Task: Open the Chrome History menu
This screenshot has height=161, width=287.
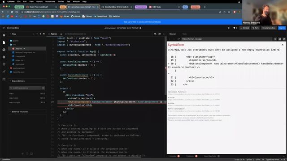Action: pos(39,2)
